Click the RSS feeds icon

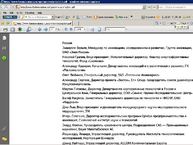coord(164,23)
